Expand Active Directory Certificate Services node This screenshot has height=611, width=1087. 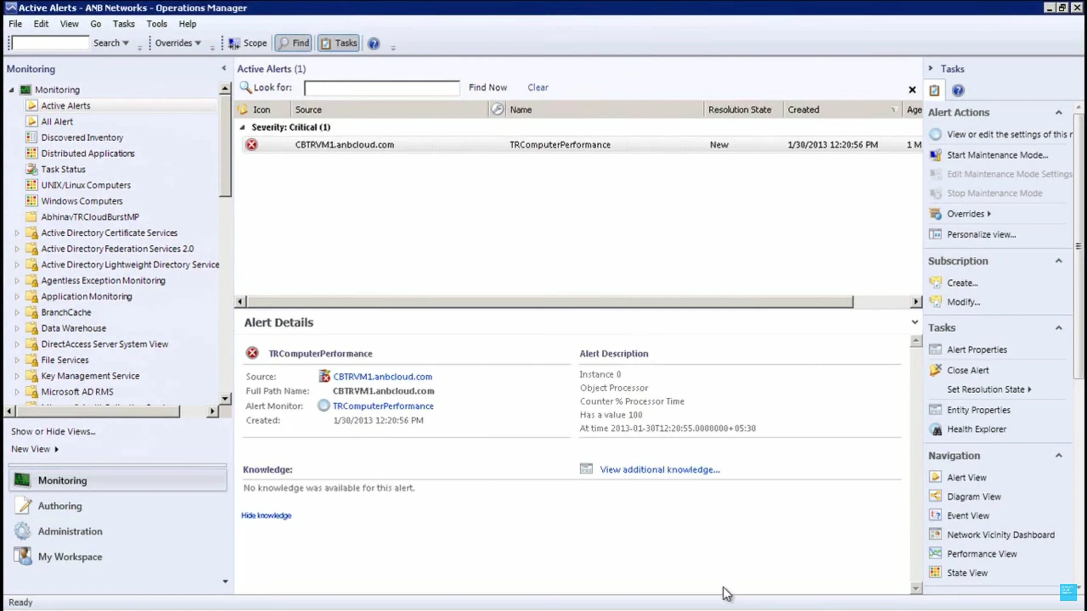pos(17,233)
